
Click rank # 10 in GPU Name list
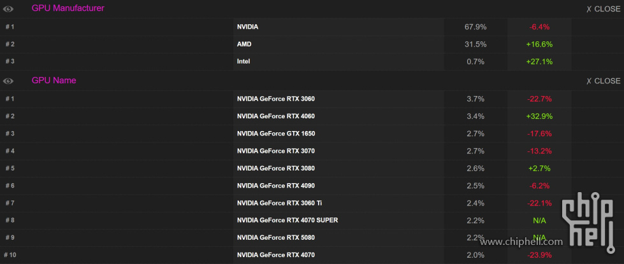(11, 255)
